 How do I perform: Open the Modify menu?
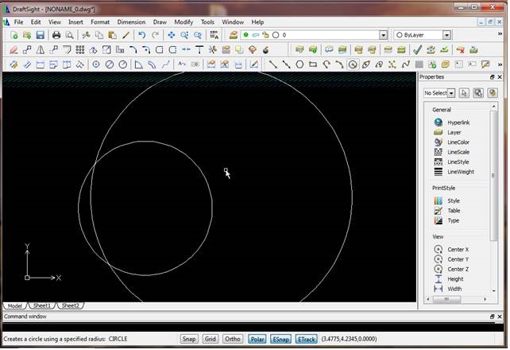click(x=184, y=21)
